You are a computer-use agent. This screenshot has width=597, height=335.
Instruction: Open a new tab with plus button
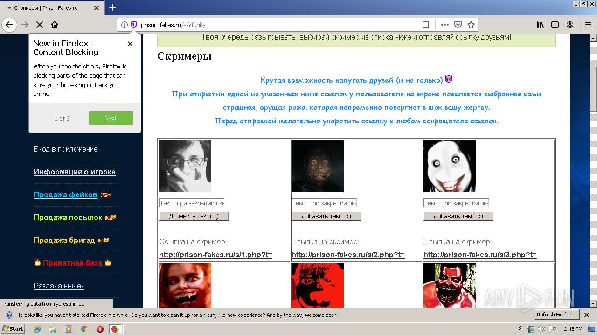pyautogui.click(x=112, y=7)
